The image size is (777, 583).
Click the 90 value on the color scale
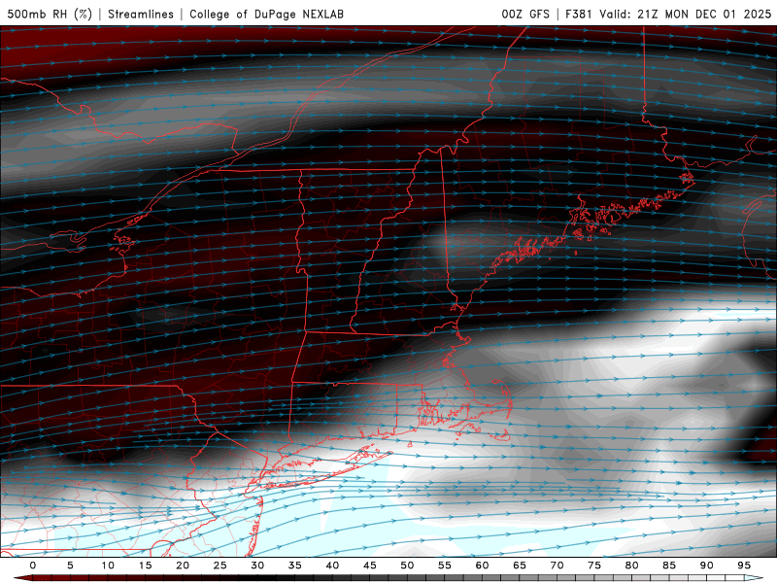[x=707, y=566]
